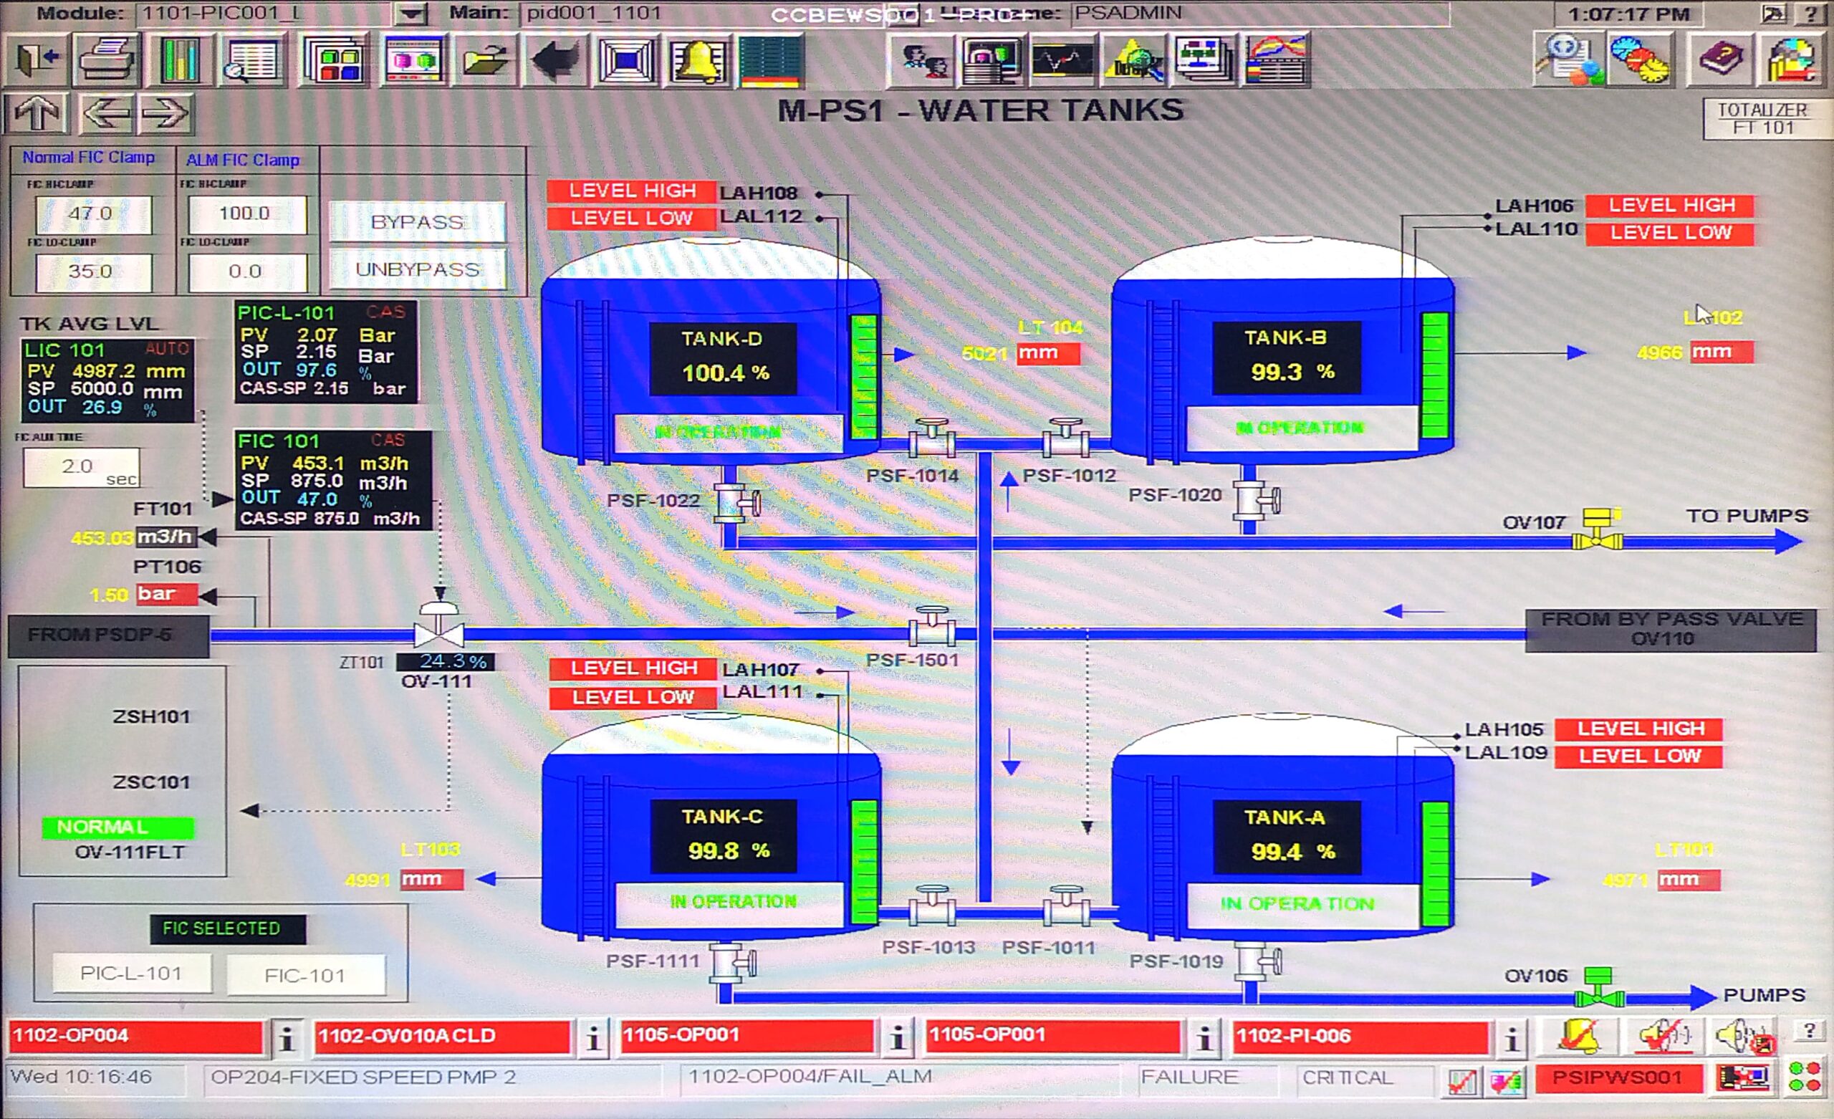Image resolution: width=1834 pixels, height=1119 pixels.
Task: Select FIC-101 controller button
Action: tap(305, 974)
